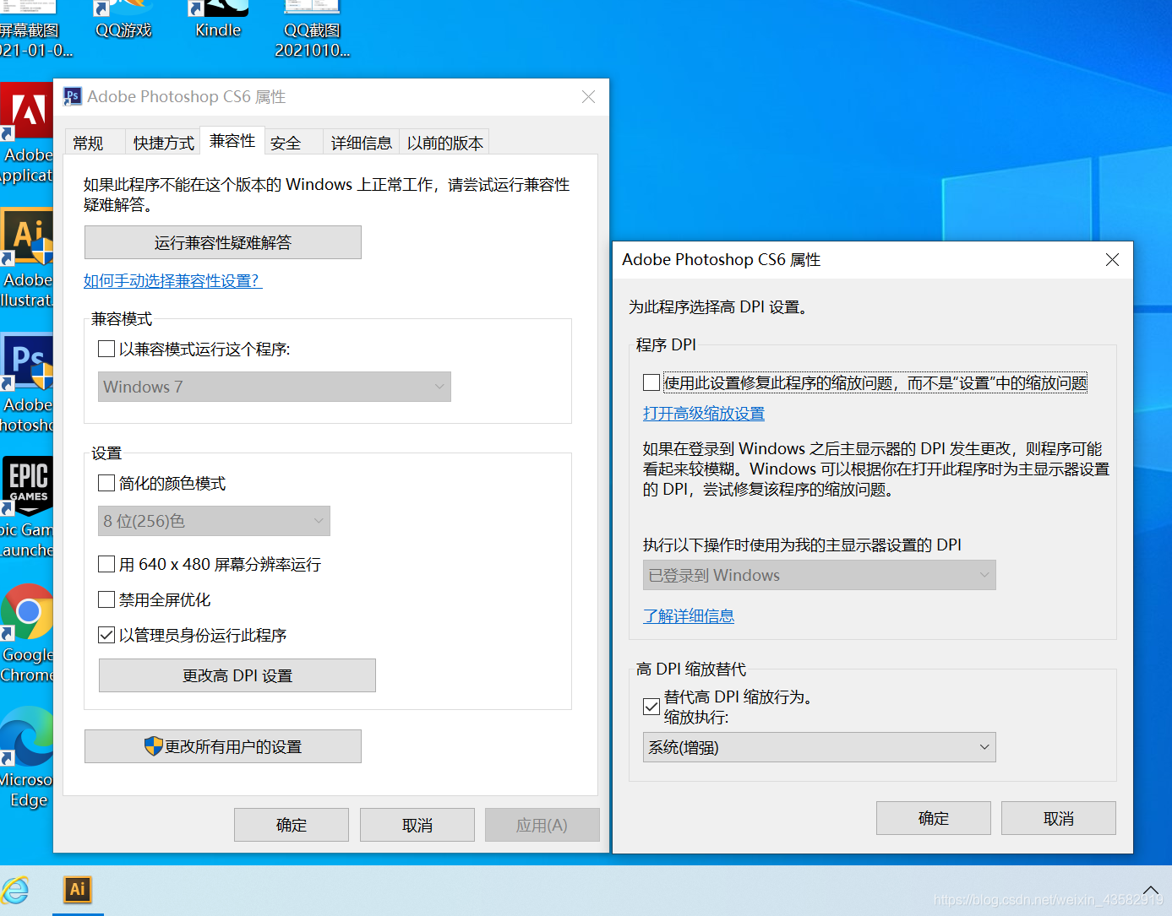This screenshot has height=916, width=1172.
Task: Open Adobe Illustrator desktop shortcut
Action: tap(26, 258)
